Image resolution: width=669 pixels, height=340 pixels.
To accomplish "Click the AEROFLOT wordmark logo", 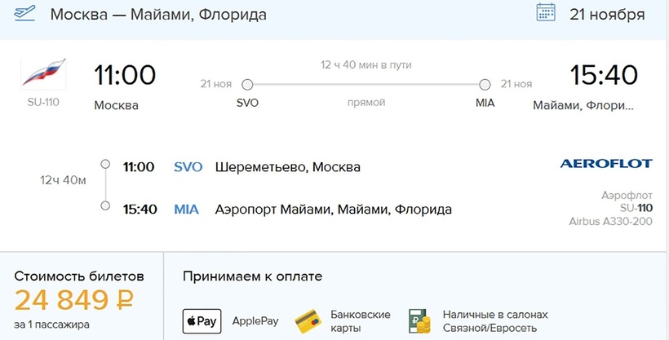I will coord(605,164).
